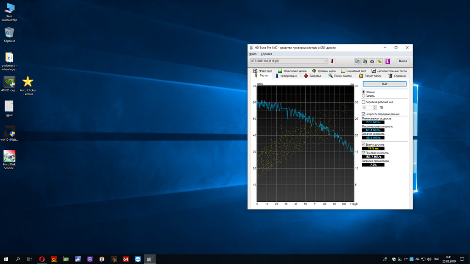This screenshot has height=264, width=470.
Task: Expand the ST3120811AS drive dropdown
Action: tap(325, 61)
